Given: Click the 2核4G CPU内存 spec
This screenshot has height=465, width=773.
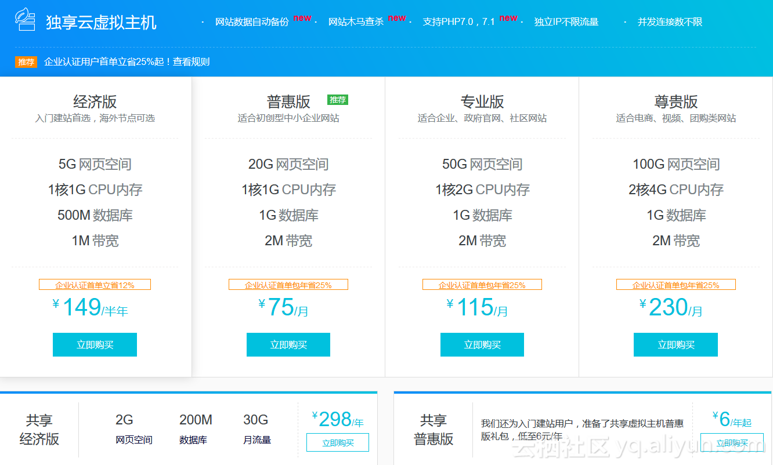Looking at the screenshot, I should pyautogui.click(x=676, y=190).
